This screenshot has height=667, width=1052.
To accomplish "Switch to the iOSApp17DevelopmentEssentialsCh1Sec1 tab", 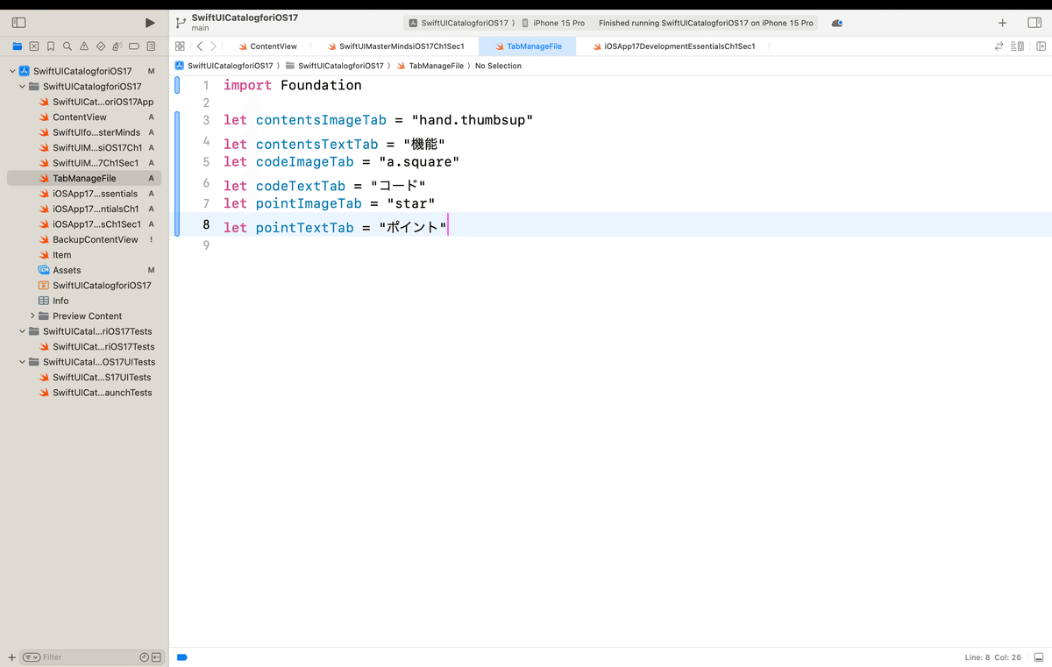I will 673,46.
